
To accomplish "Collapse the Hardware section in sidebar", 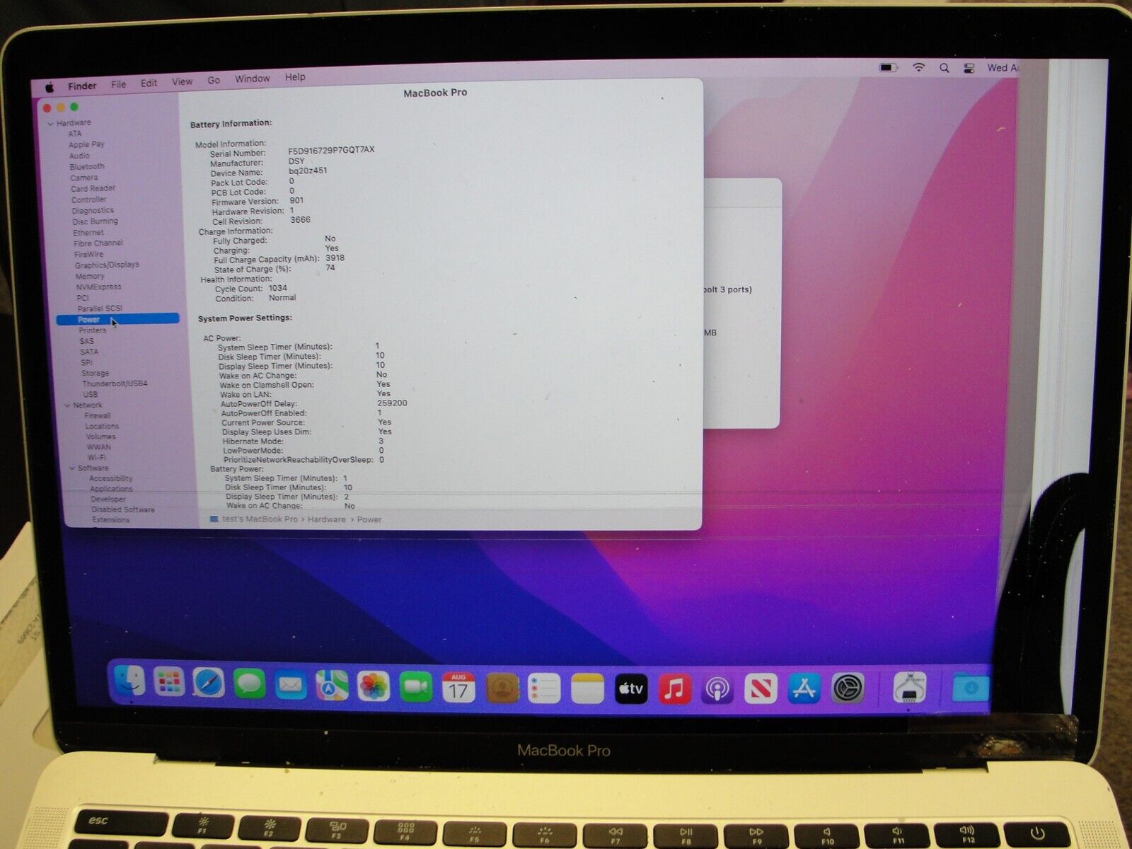I will coord(51,124).
